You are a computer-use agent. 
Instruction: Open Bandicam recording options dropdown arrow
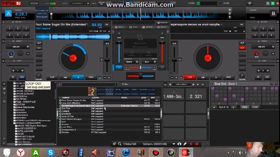(174, 144)
